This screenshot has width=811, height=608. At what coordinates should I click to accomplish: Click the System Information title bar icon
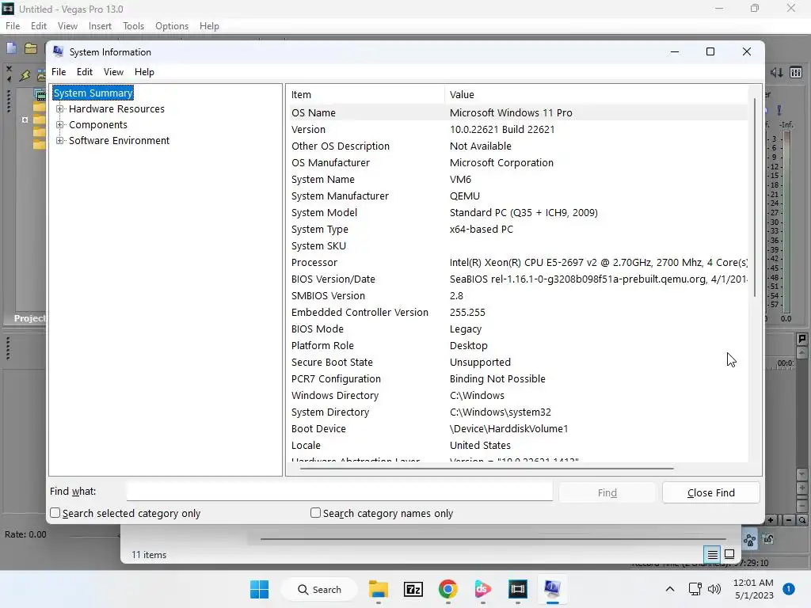59,51
